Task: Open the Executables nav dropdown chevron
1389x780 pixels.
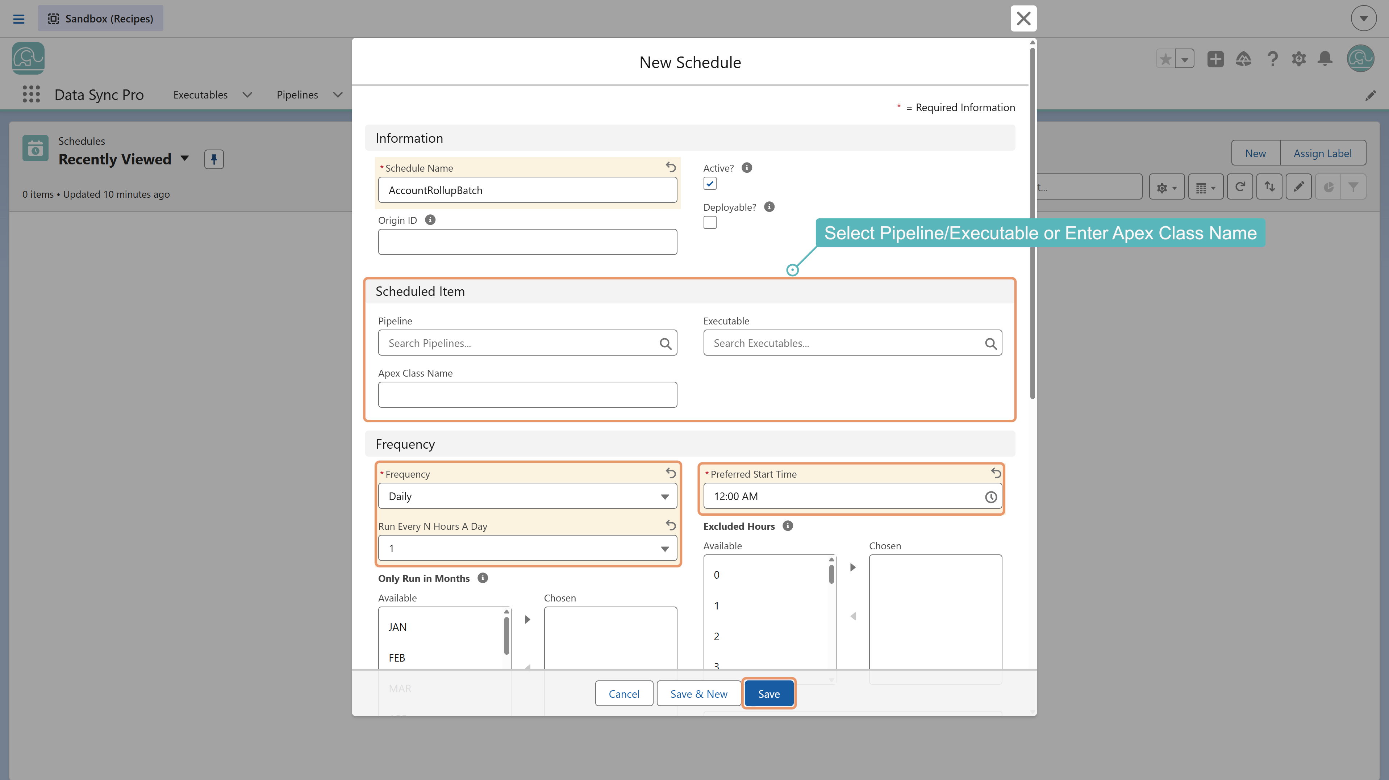Action: point(247,95)
